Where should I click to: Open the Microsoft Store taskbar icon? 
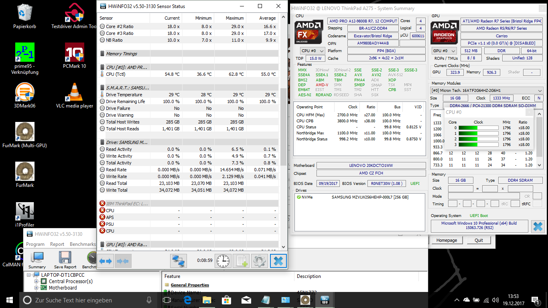tap(226, 300)
